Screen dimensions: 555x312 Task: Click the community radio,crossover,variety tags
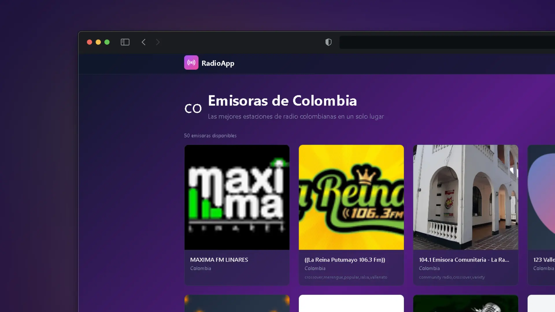(452, 277)
